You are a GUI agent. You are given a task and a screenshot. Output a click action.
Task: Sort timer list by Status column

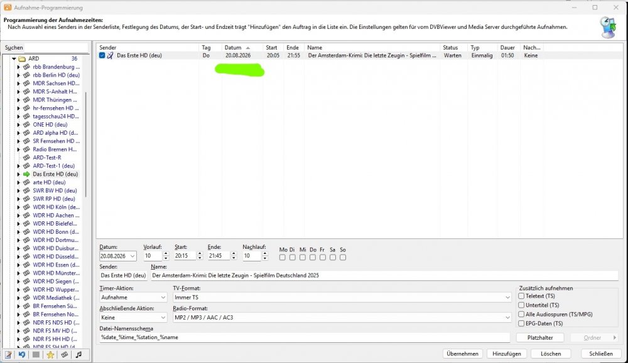[453, 48]
